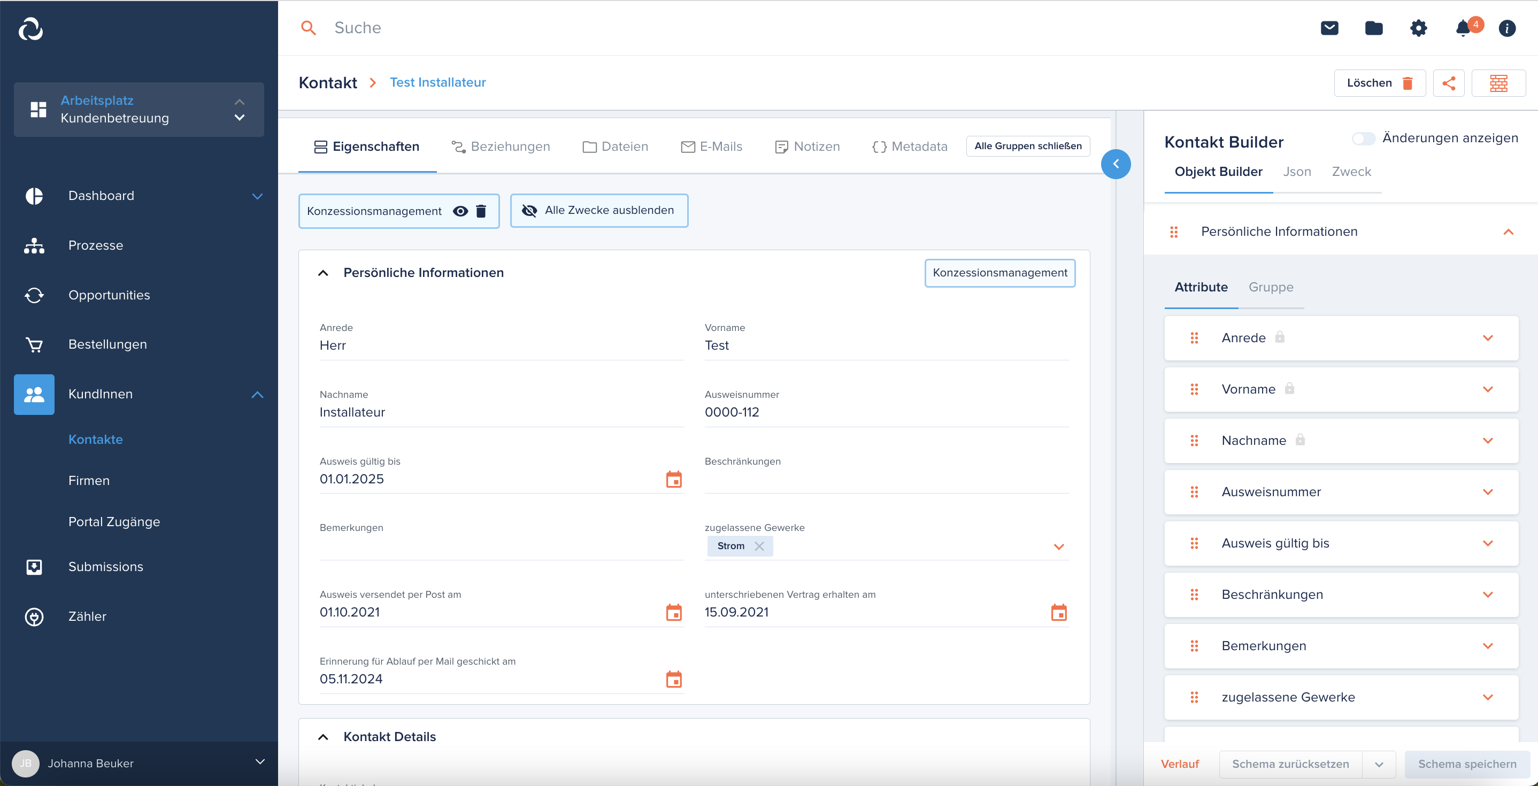Collapse builder panel with blue arrow button
Screen dimensions: 1538x786
tap(1116, 164)
